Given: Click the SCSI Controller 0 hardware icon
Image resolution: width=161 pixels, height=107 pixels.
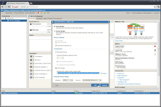Looking at the screenshot, I should tap(31, 74).
